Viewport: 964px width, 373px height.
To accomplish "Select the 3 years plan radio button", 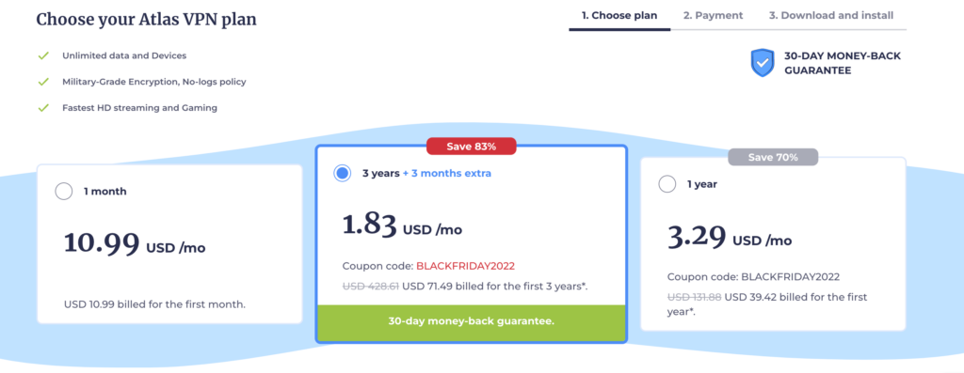I will click(343, 174).
